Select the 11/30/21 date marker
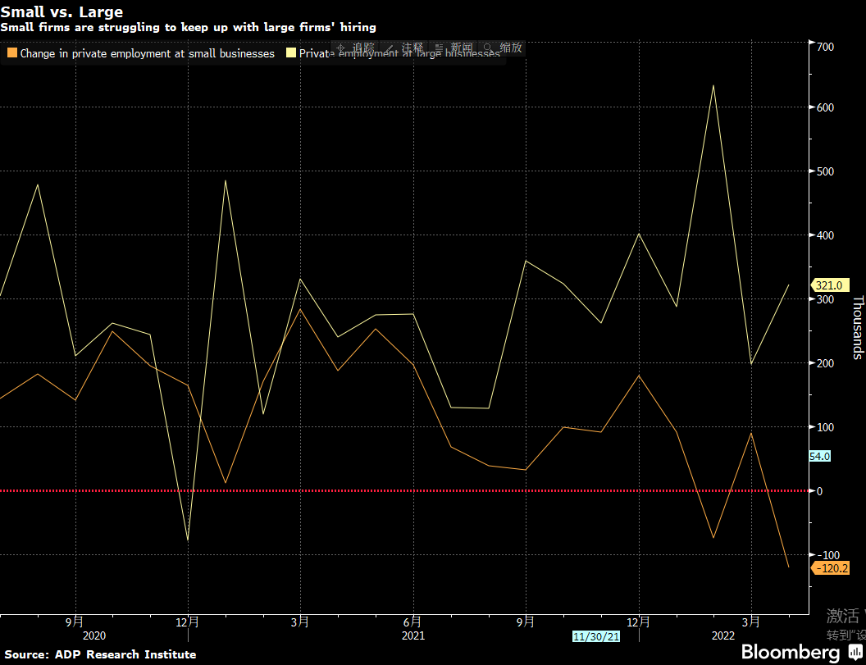 click(595, 636)
